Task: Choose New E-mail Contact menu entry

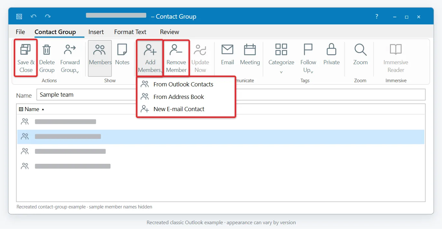Action: tap(186, 109)
